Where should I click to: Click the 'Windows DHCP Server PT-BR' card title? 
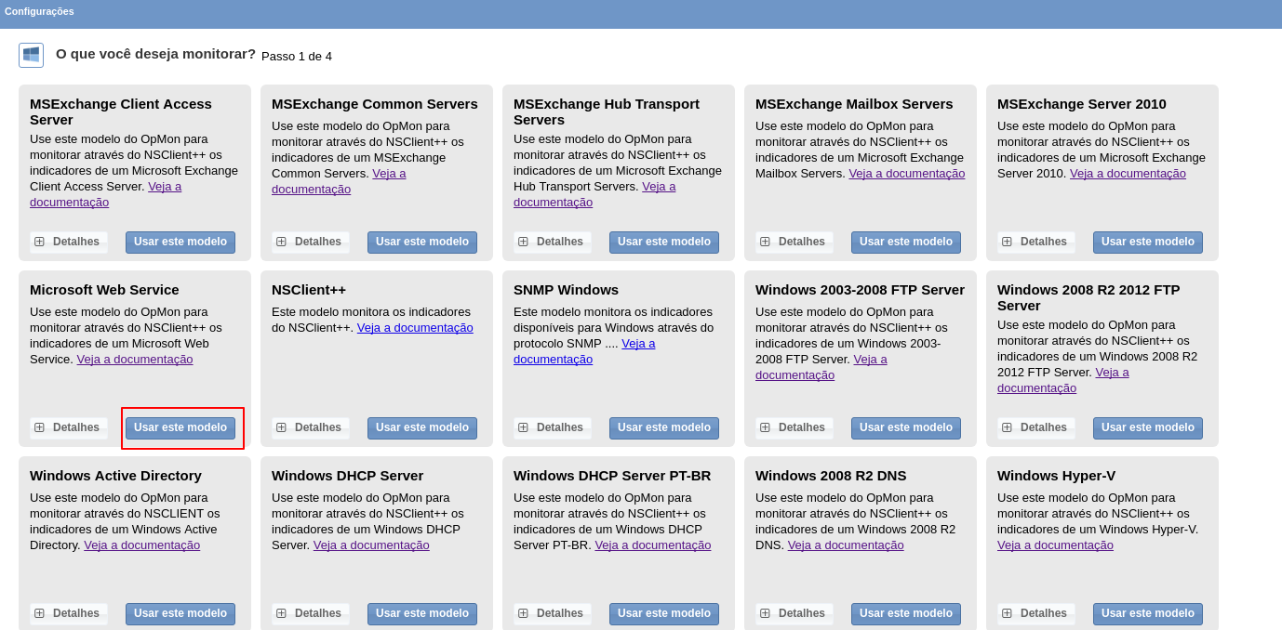click(x=612, y=476)
